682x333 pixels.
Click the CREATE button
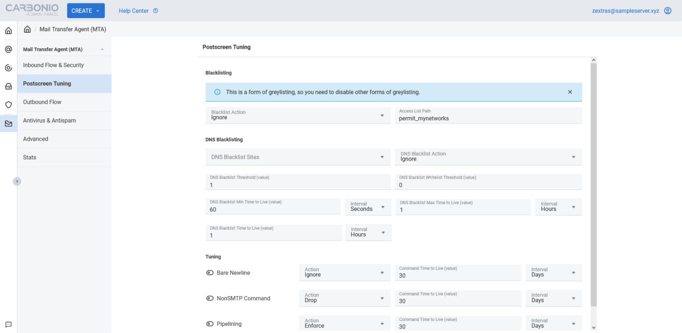click(x=86, y=10)
